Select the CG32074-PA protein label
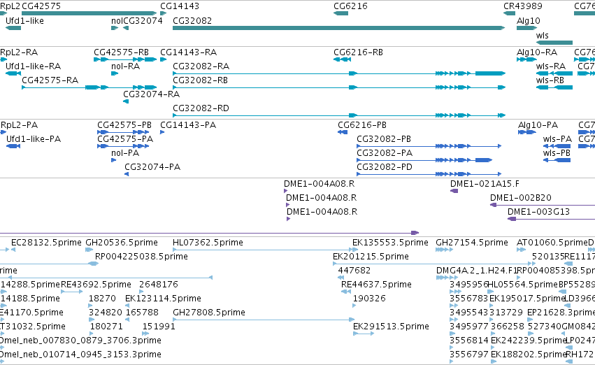The height and width of the screenshot is (365, 595). coord(152,167)
